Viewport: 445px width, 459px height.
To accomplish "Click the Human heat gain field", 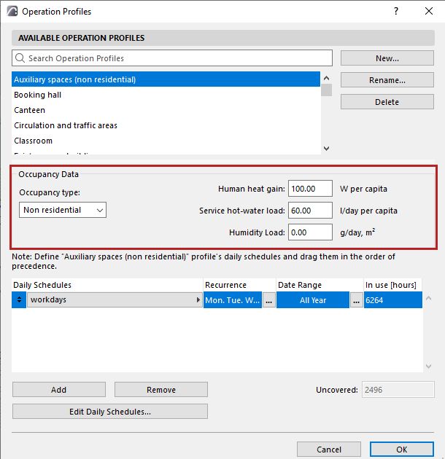I will tap(310, 189).
